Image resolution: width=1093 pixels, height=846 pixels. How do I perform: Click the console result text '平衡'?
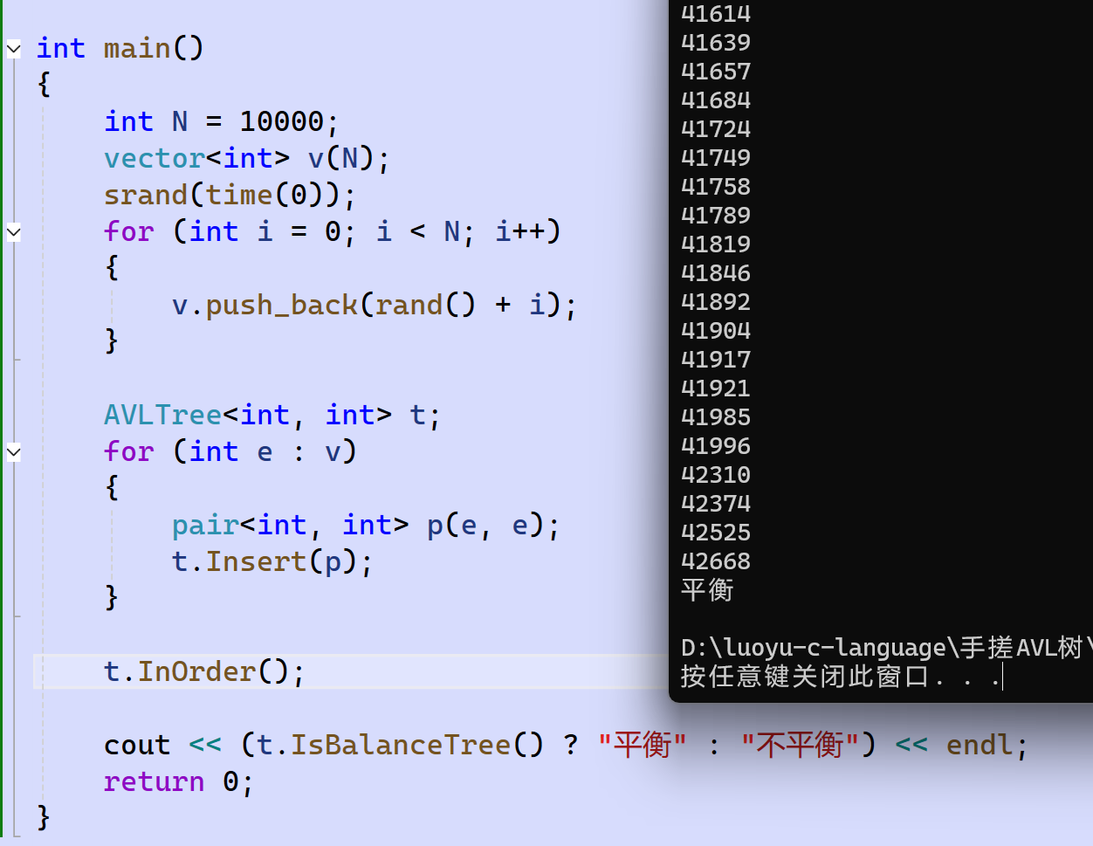click(x=707, y=590)
